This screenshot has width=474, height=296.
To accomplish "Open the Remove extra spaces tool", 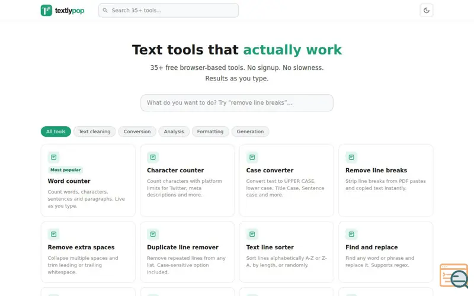I will click(88, 252).
